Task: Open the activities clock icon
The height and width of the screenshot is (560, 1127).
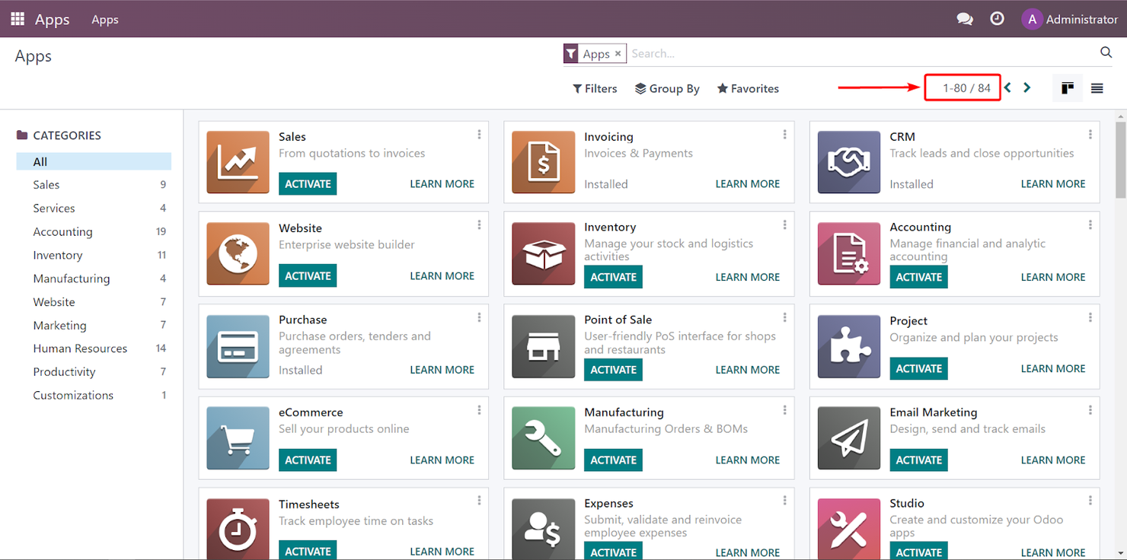Action: coord(997,19)
